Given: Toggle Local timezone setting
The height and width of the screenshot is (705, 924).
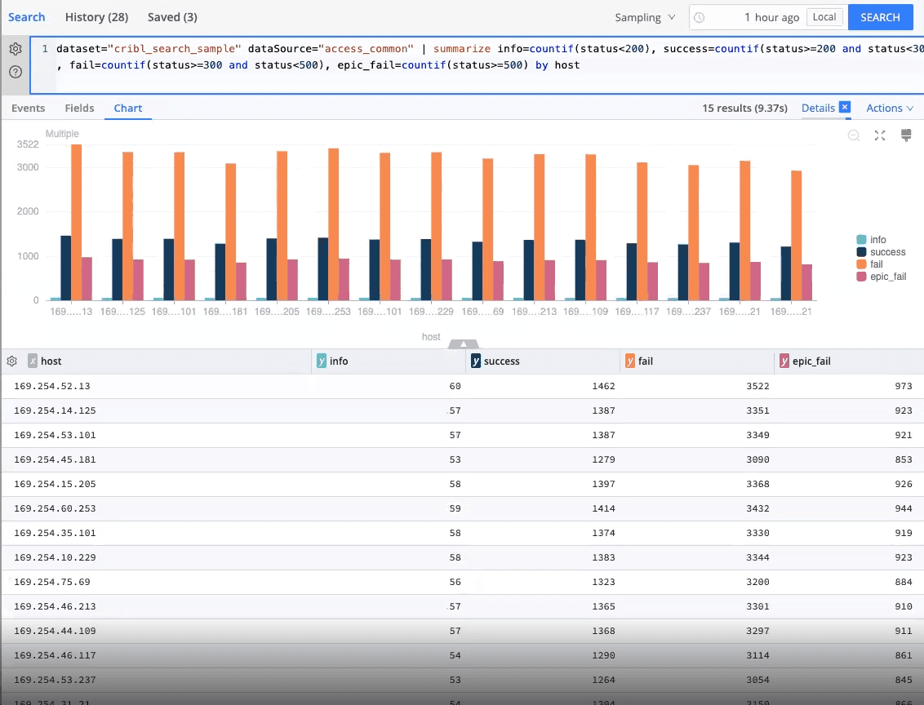Looking at the screenshot, I should (824, 17).
